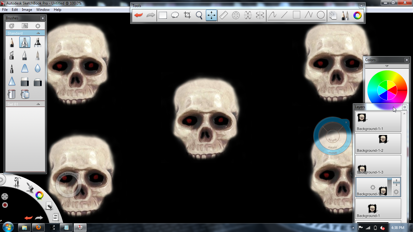413x232 pixels.
Task: Toggle vertical symmetry in Tools
Action: [x=260, y=15]
